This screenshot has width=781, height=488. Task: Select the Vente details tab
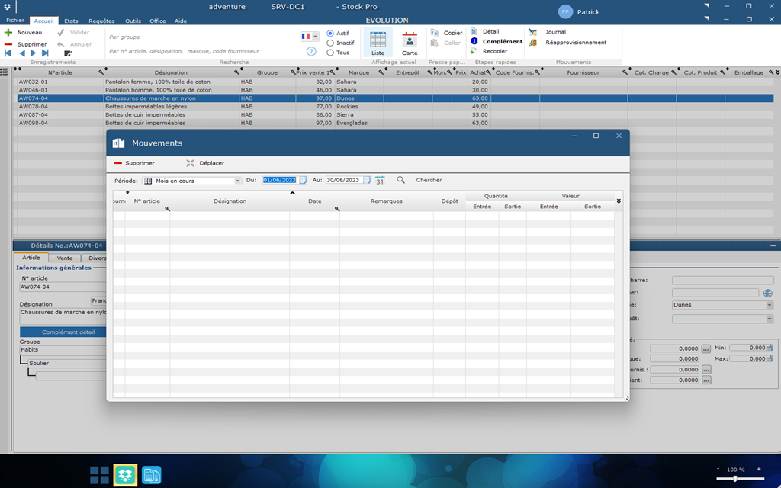point(65,258)
